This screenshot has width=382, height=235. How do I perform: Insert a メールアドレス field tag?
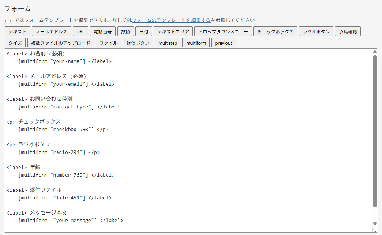(51, 31)
